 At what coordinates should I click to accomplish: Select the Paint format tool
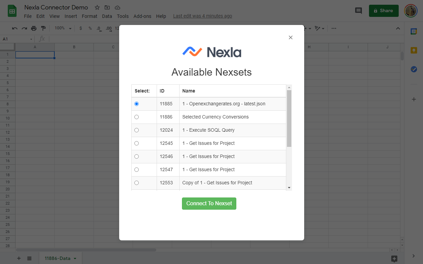tap(43, 28)
